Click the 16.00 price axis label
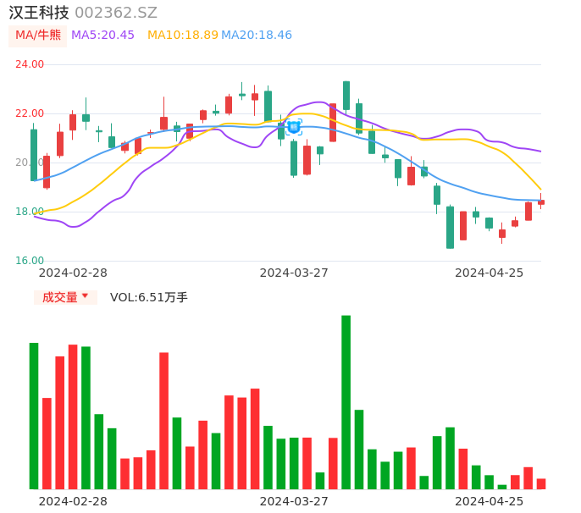This screenshot has width=581, height=513. (x=30, y=261)
